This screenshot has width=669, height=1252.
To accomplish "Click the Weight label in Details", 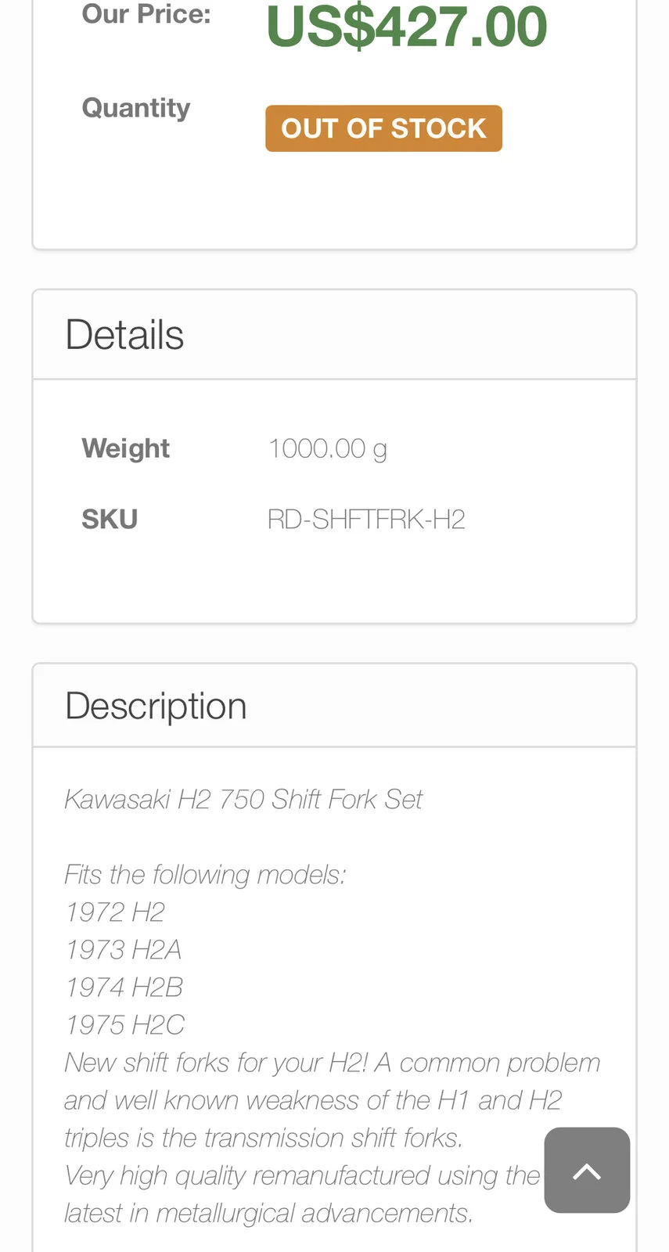I will point(125,448).
